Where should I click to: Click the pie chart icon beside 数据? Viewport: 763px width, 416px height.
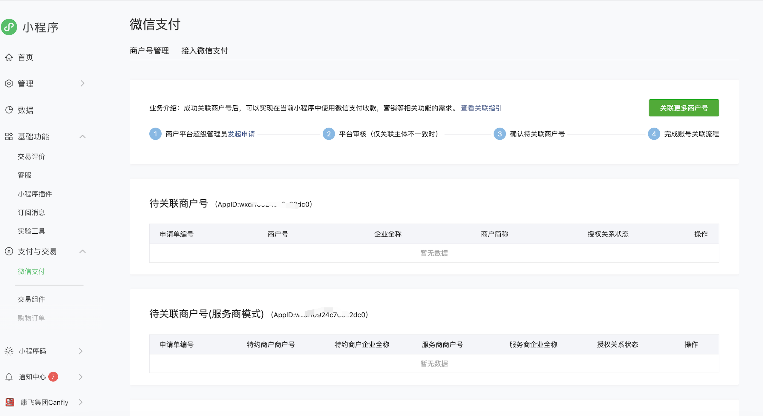9,110
